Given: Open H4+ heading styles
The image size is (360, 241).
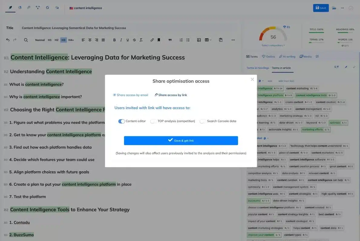Looking at the screenshot, I should coord(71,40).
